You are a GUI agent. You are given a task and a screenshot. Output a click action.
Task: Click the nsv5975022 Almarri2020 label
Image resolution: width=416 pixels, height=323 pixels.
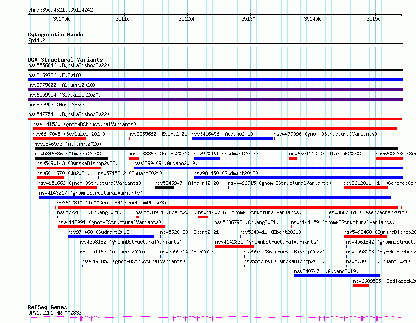(62, 85)
